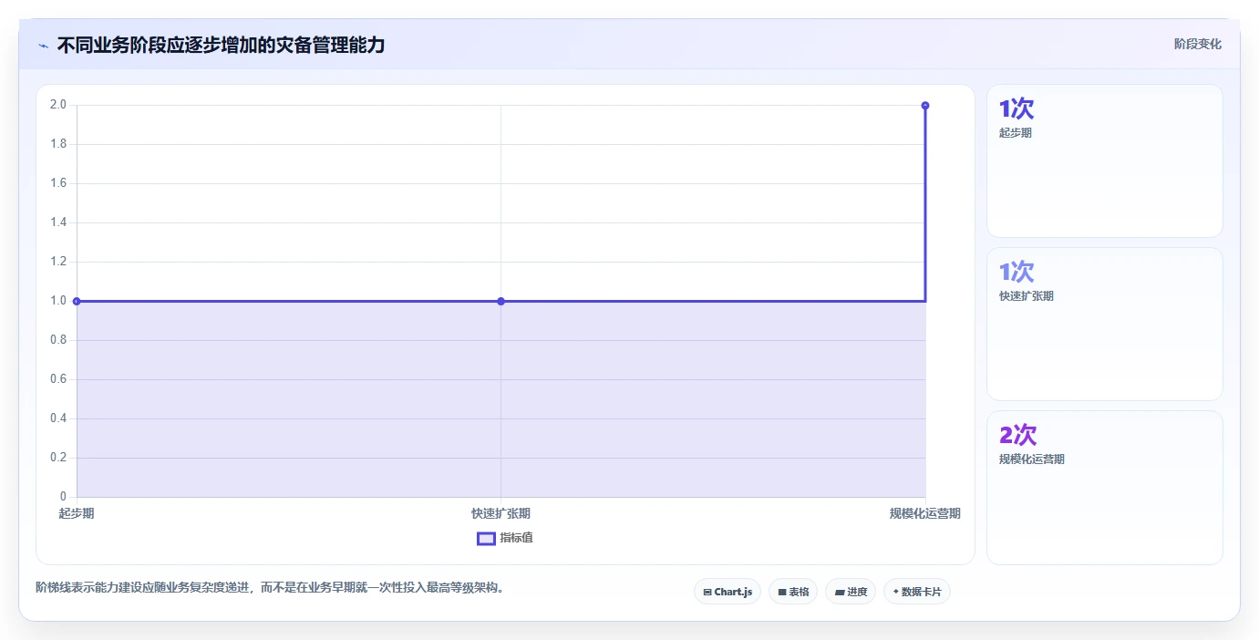Open the 2次 规模化运营期 data card
Screen dimensions: 1259x640
point(1105,488)
